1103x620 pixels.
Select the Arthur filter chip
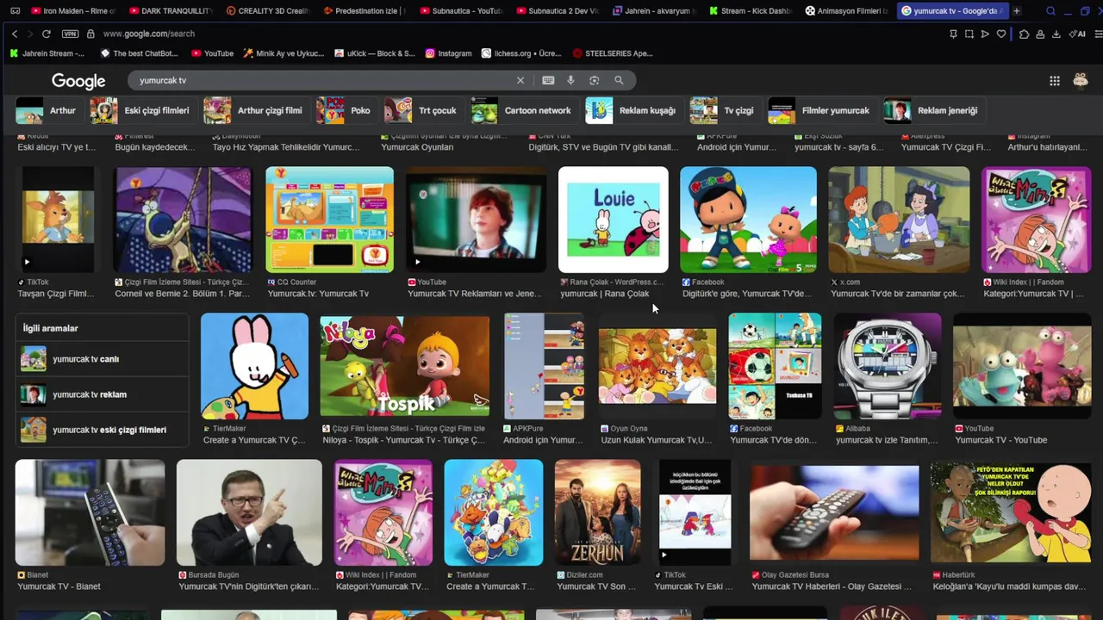tap(49, 110)
